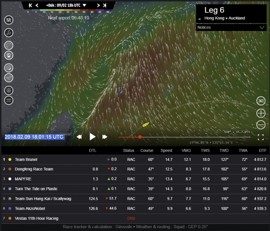The width and height of the screenshot is (270, 231).
Task: Switch to 3D view
Action: pos(261,101)
